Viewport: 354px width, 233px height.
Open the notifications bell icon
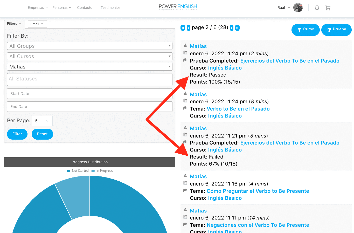[x=317, y=8]
